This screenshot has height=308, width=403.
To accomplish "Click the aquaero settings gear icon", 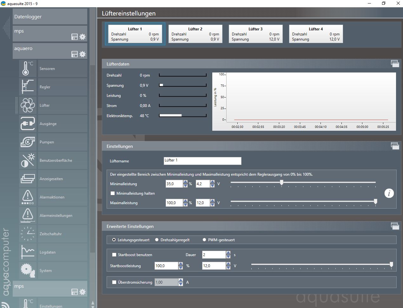I will pyautogui.click(x=83, y=54).
